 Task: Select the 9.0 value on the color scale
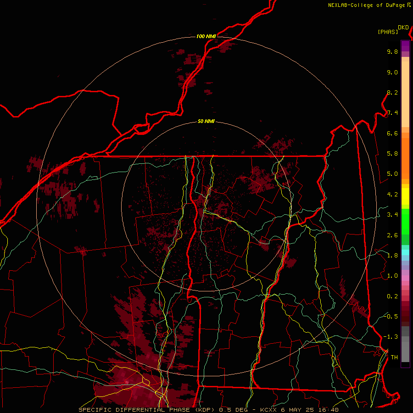pyautogui.click(x=392, y=72)
